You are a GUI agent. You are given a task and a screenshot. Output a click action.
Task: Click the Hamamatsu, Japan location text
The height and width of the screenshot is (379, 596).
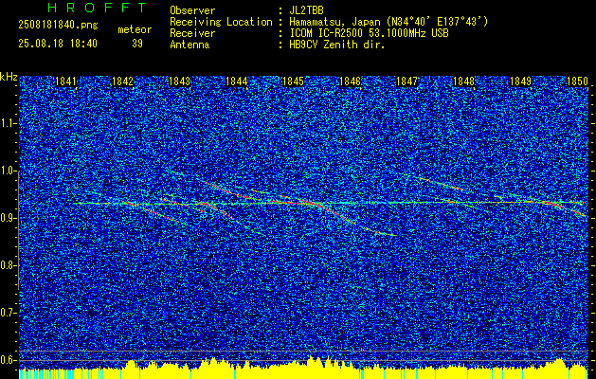[x=388, y=22]
